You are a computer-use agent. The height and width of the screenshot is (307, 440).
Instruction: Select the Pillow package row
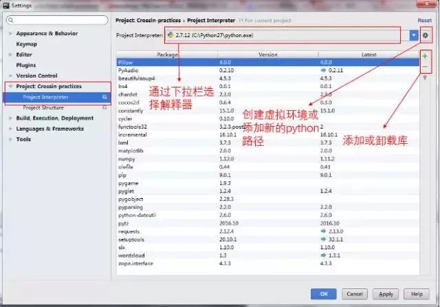268,63
